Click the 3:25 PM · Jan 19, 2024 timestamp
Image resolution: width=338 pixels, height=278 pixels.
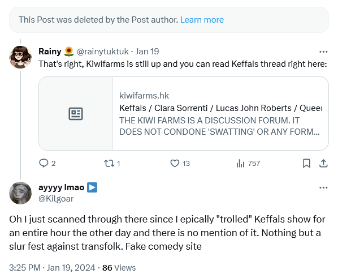click(52, 268)
